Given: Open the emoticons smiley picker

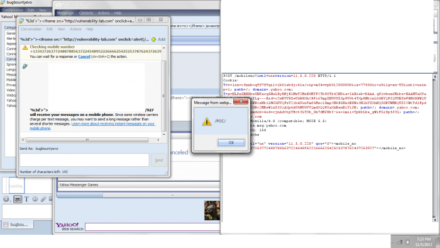Looking at the screenshot, I should (6, 199).
